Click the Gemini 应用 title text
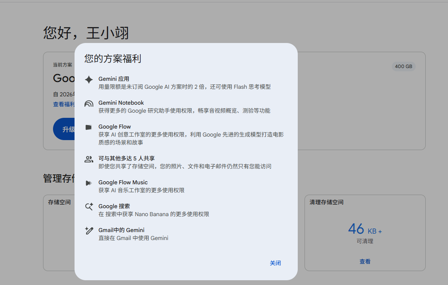The image size is (448, 285). click(114, 79)
